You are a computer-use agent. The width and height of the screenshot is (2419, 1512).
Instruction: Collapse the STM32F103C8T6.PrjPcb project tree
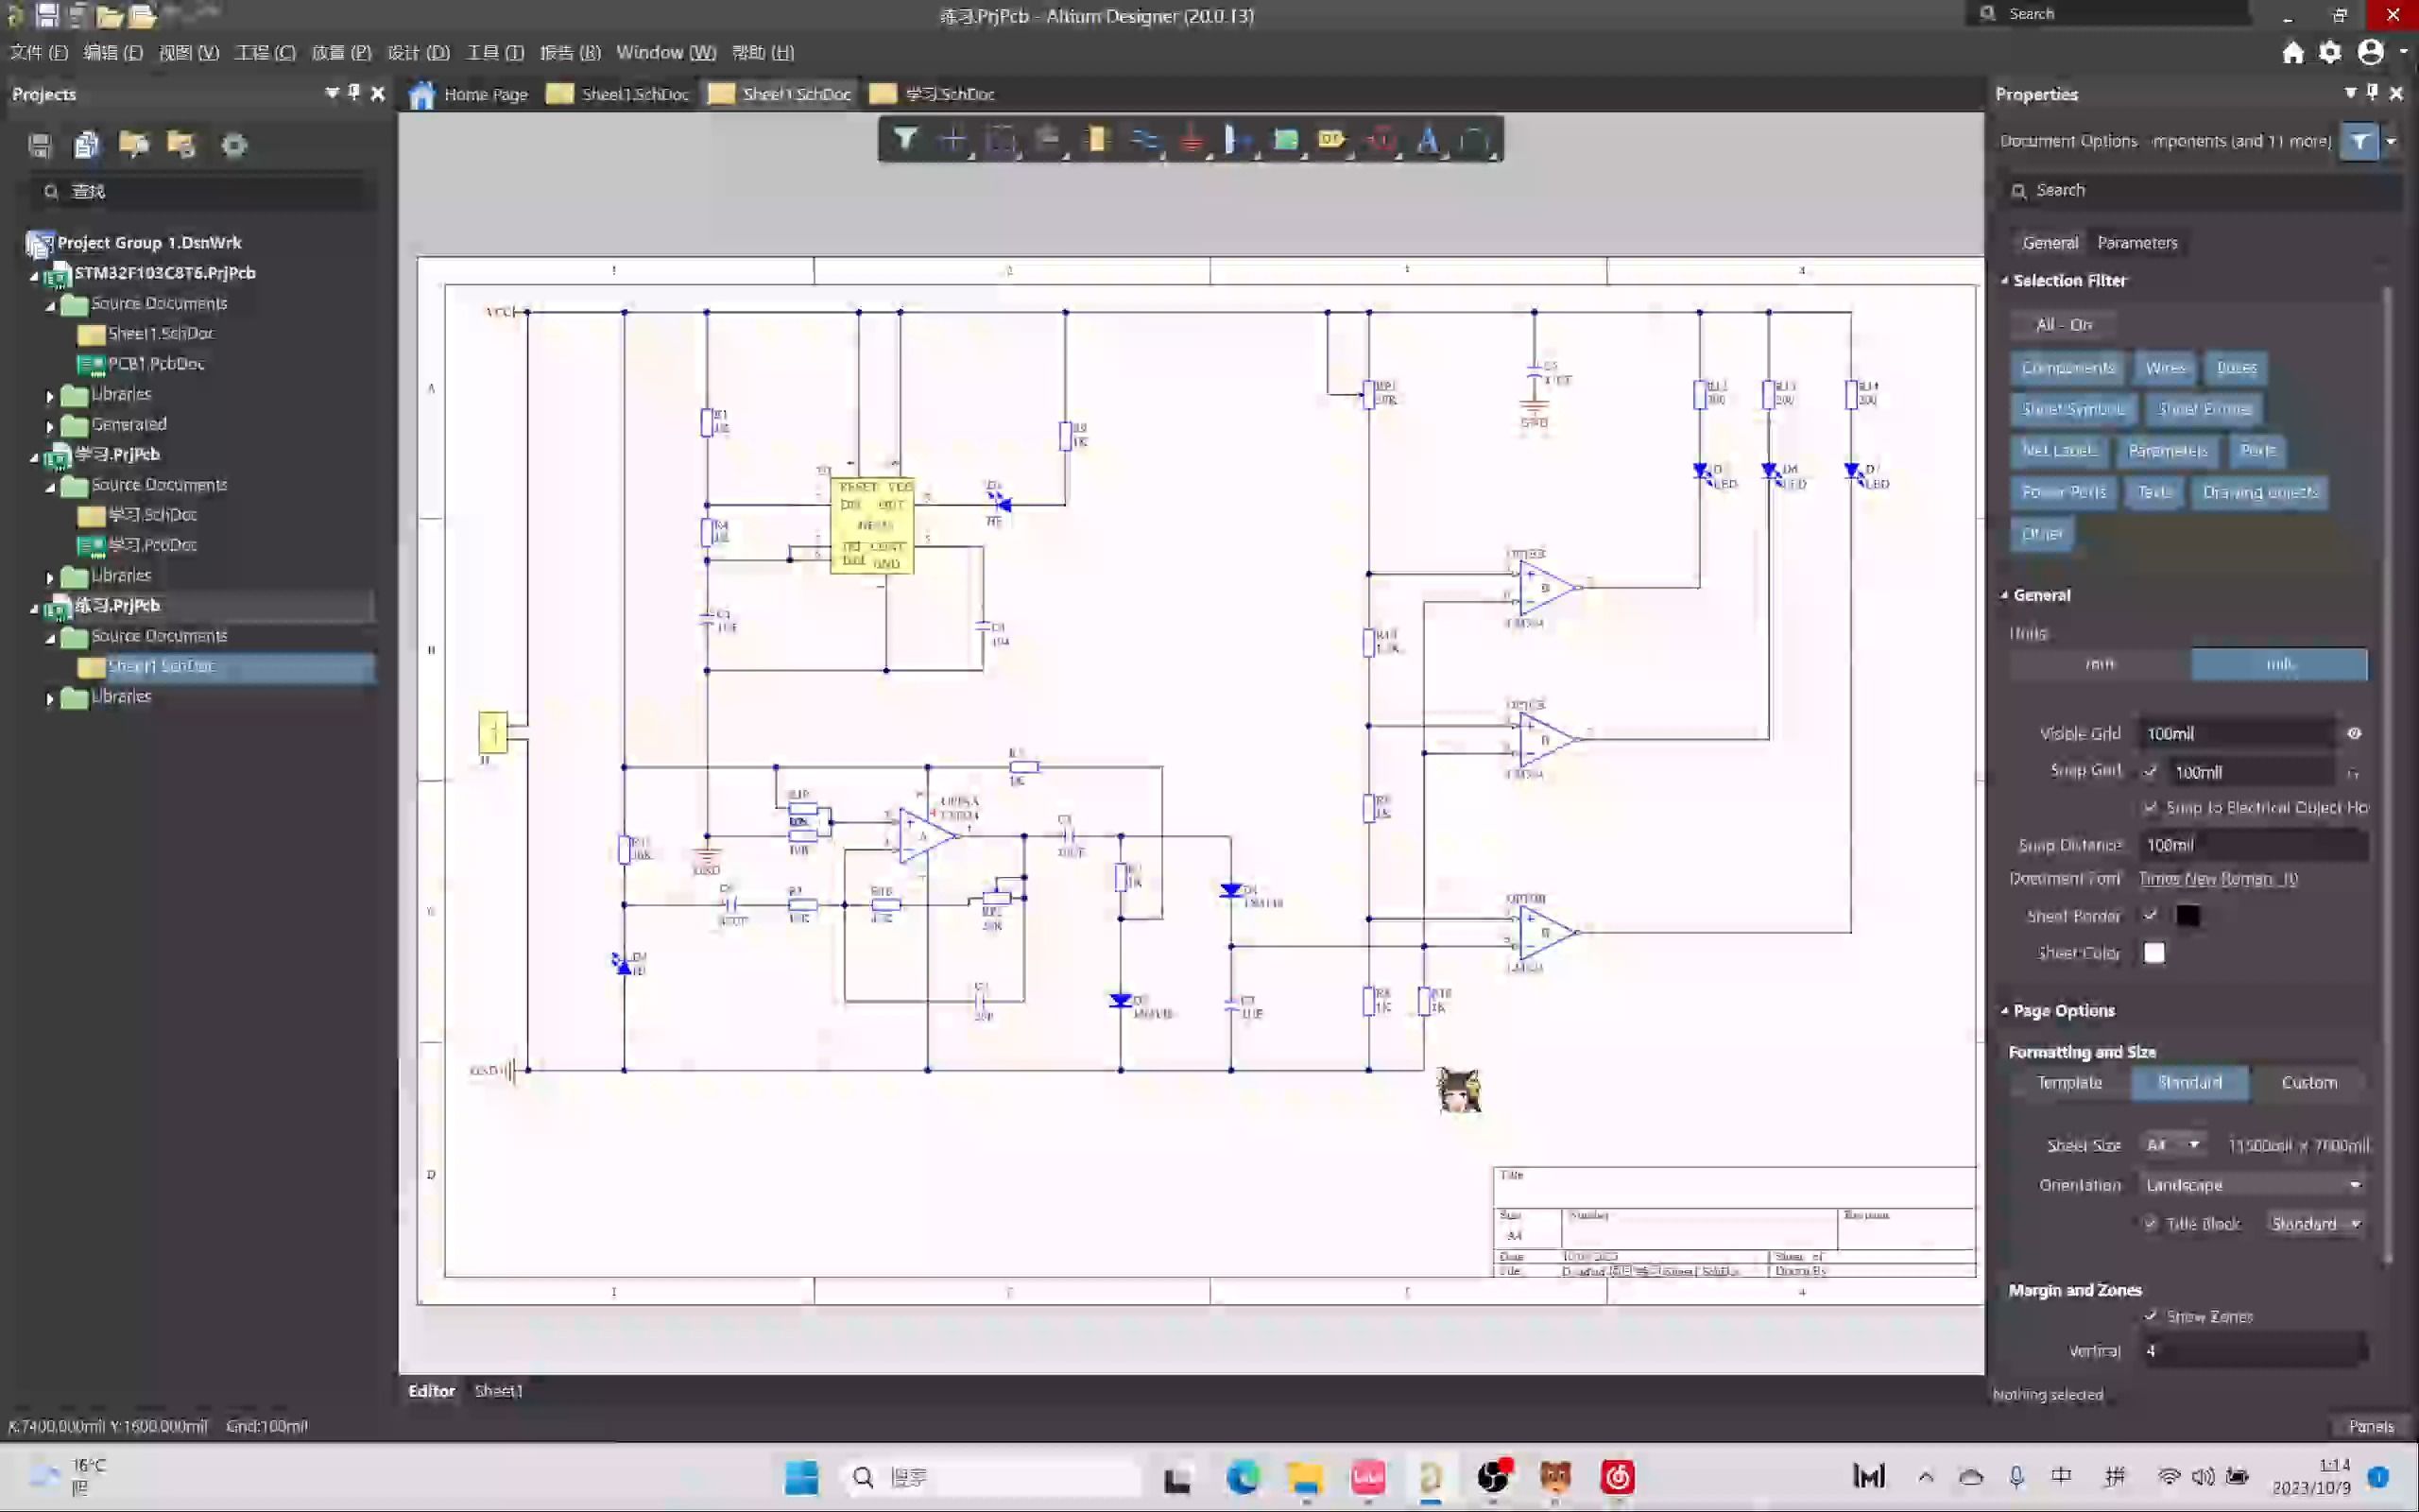[x=34, y=274]
